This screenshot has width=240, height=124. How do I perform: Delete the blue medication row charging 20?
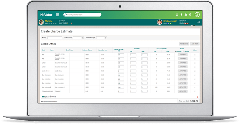point(195,79)
